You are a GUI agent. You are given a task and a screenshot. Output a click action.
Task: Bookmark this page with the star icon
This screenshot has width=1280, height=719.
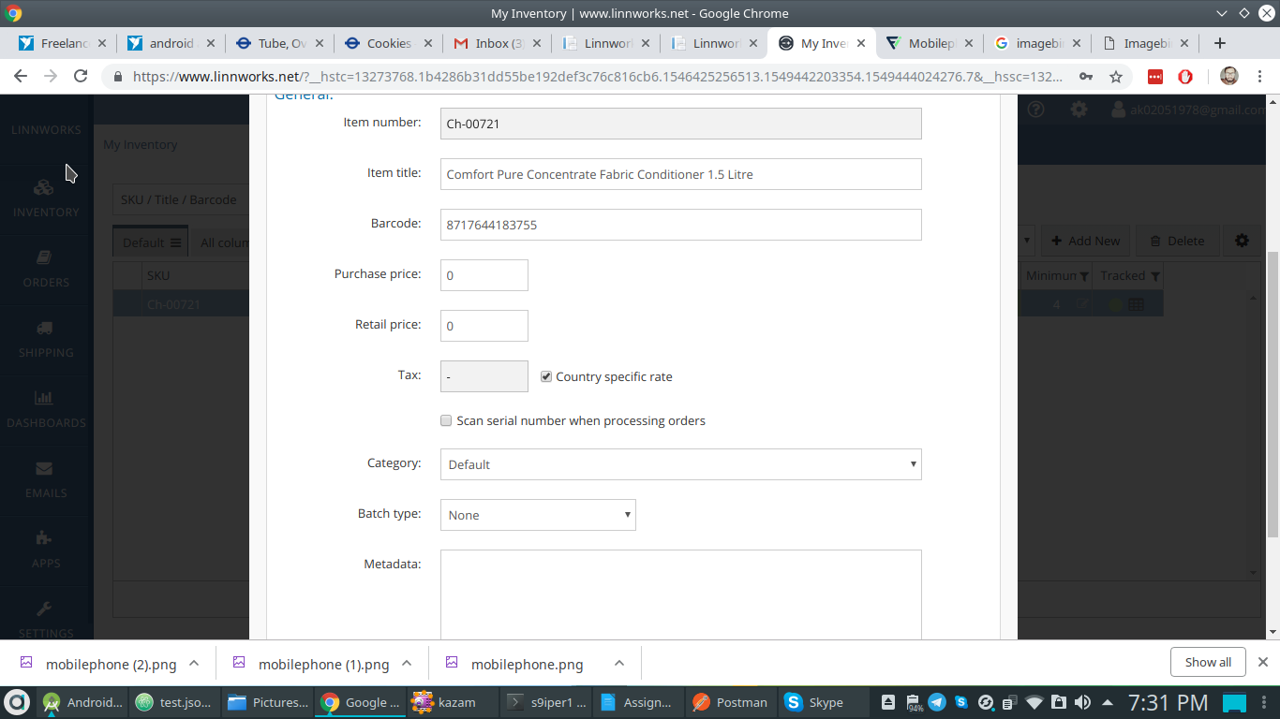click(x=1116, y=77)
